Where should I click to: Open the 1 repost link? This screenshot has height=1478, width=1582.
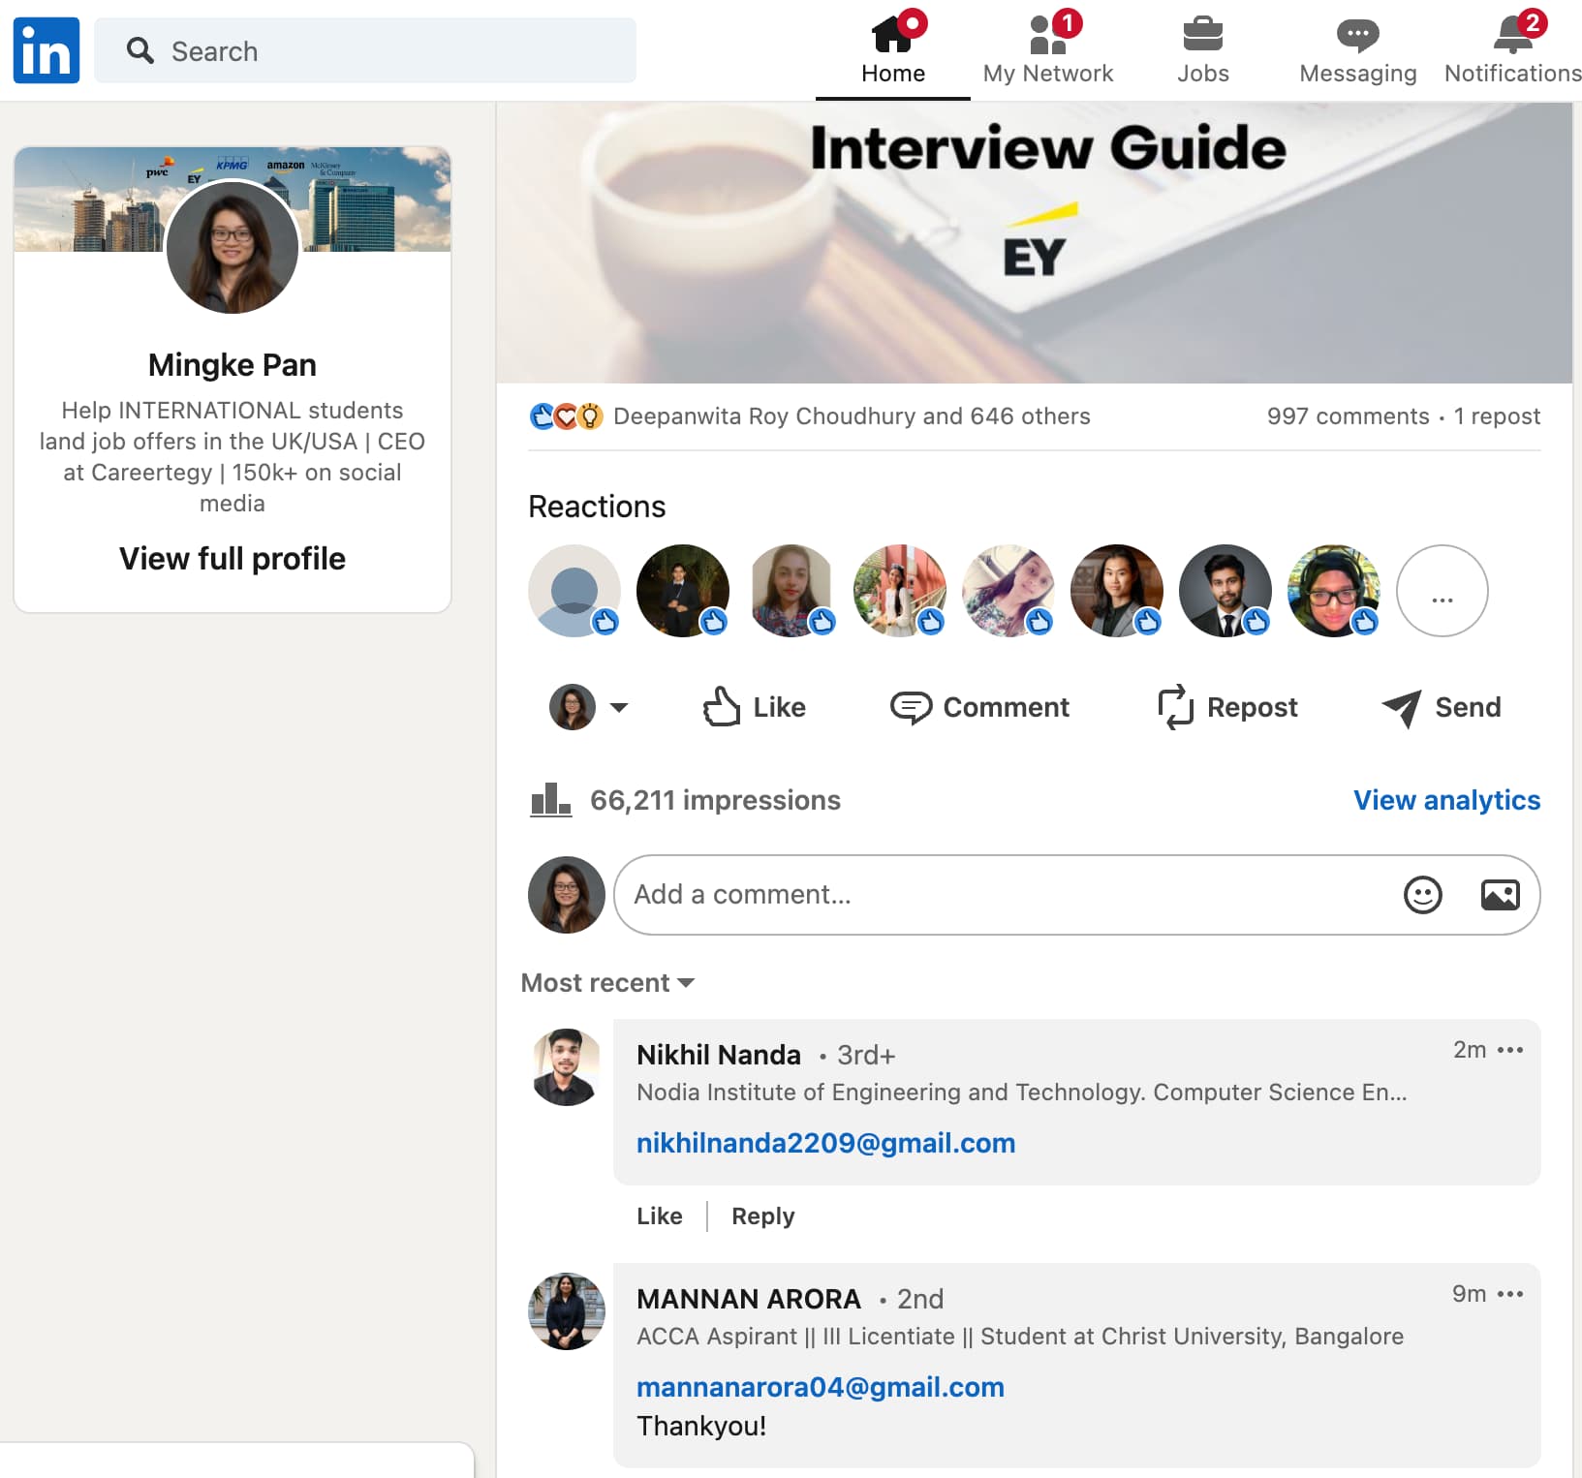1497,416
